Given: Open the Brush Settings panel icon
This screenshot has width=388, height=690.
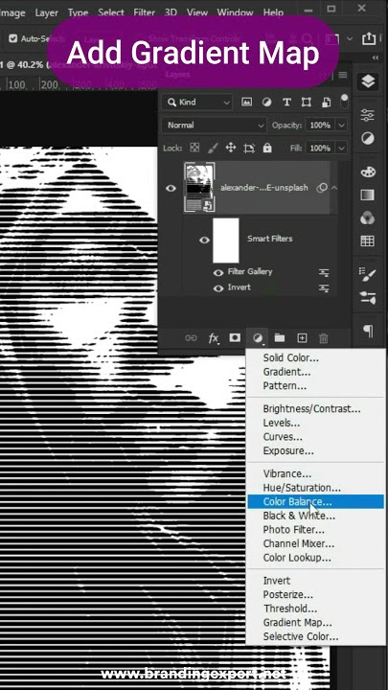Looking at the screenshot, I should click(368, 275).
